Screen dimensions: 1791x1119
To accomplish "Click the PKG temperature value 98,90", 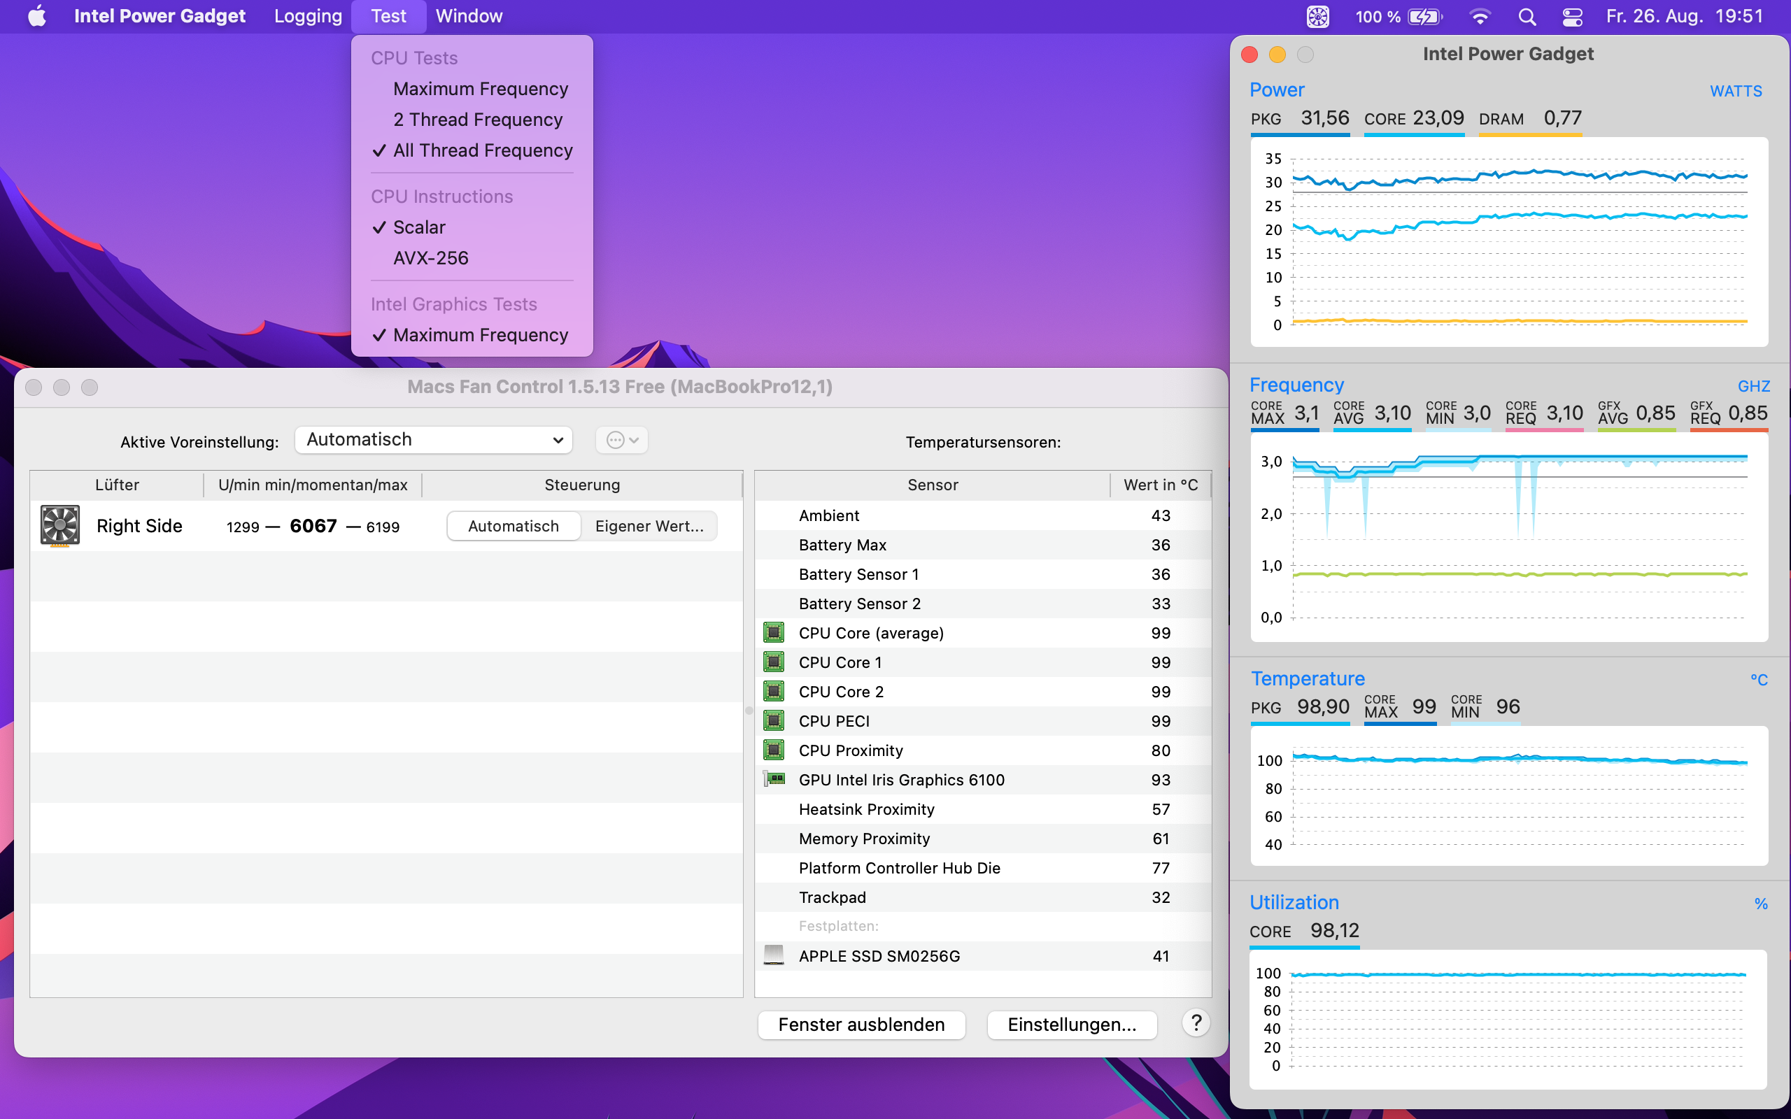I will (1323, 707).
